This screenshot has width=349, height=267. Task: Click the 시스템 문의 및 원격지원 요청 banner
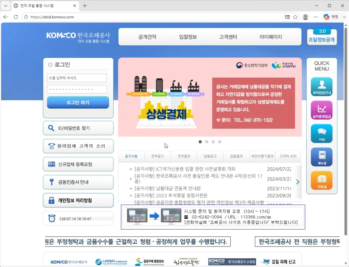(x=213, y=217)
